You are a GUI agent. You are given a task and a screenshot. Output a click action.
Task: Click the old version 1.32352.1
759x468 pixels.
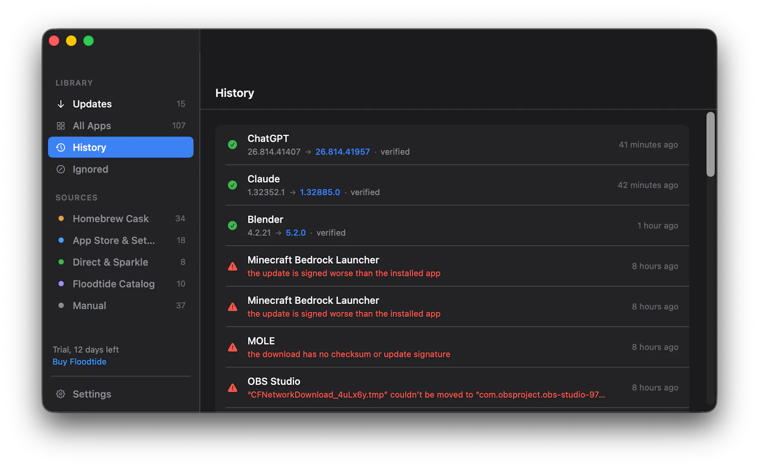[x=266, y=192]
